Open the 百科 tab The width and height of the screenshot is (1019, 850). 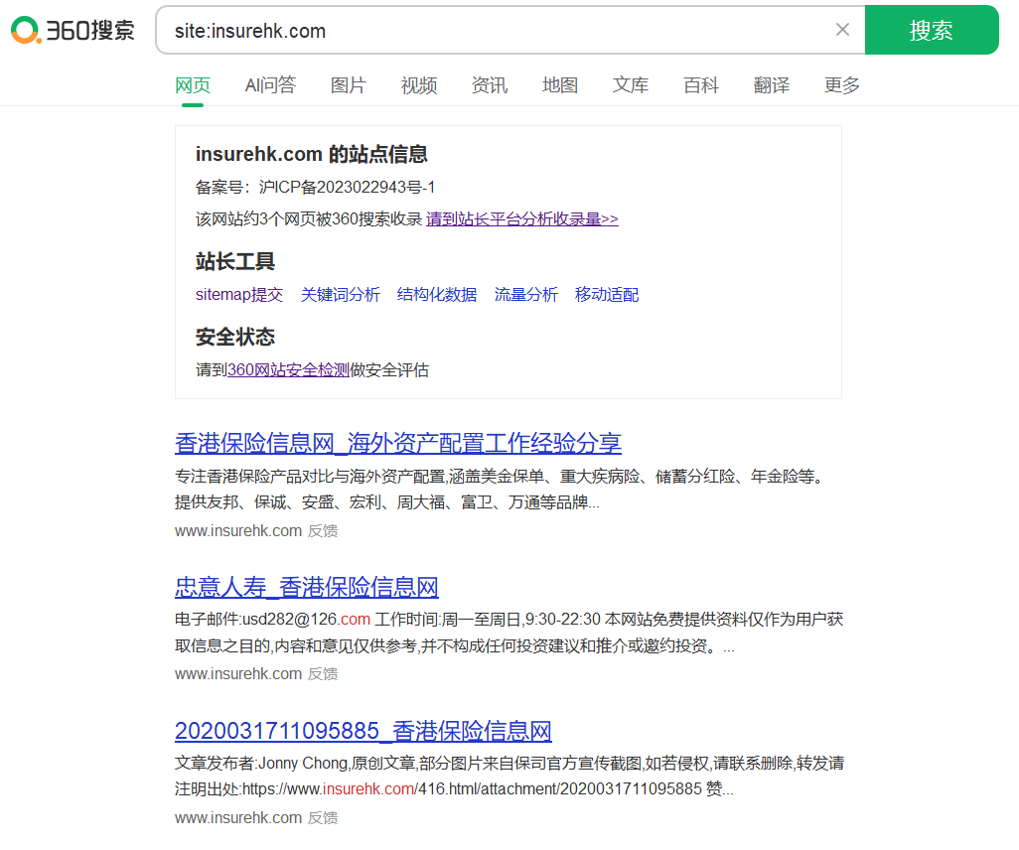tap(701, 85)
